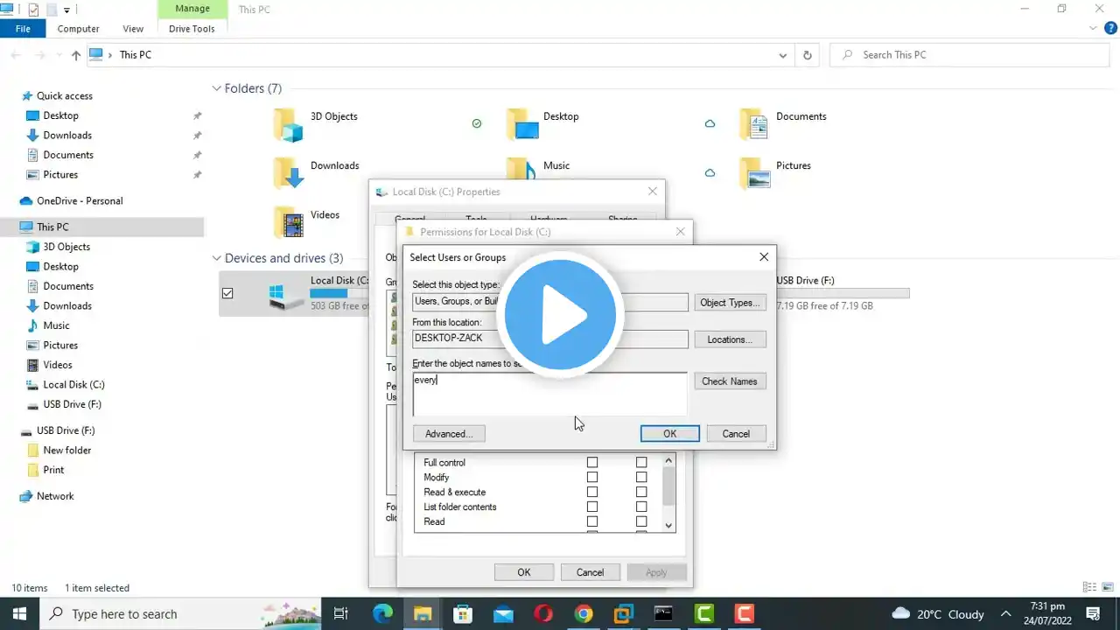Confirm with OK in Select Users or Groups

click(x=669, y=434)
